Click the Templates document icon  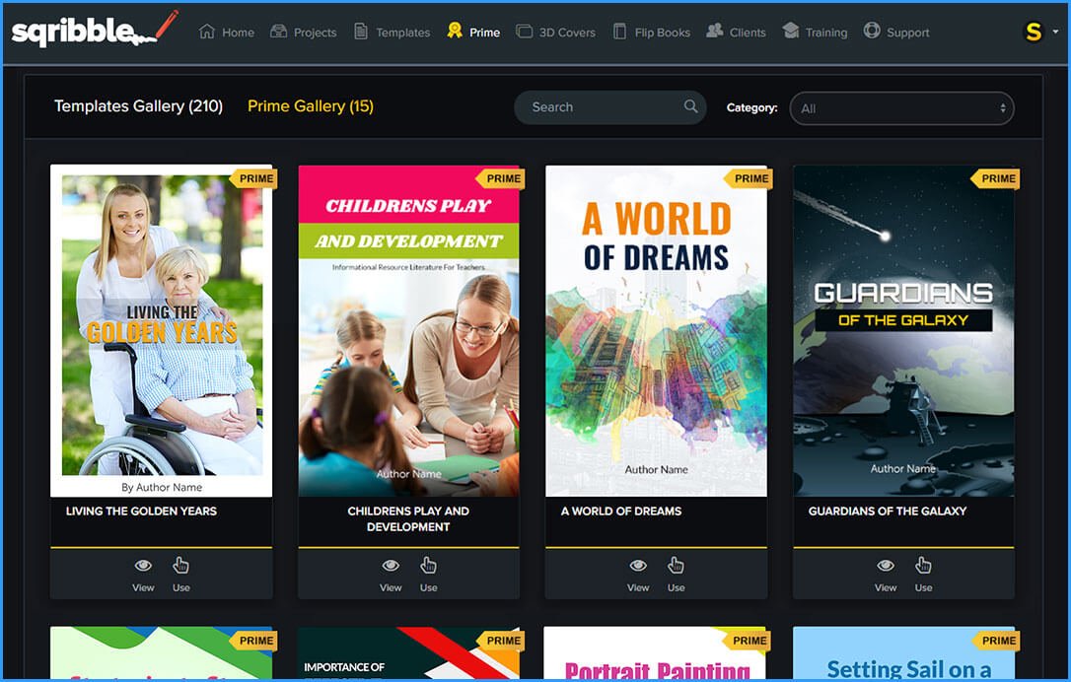point(361,32)
